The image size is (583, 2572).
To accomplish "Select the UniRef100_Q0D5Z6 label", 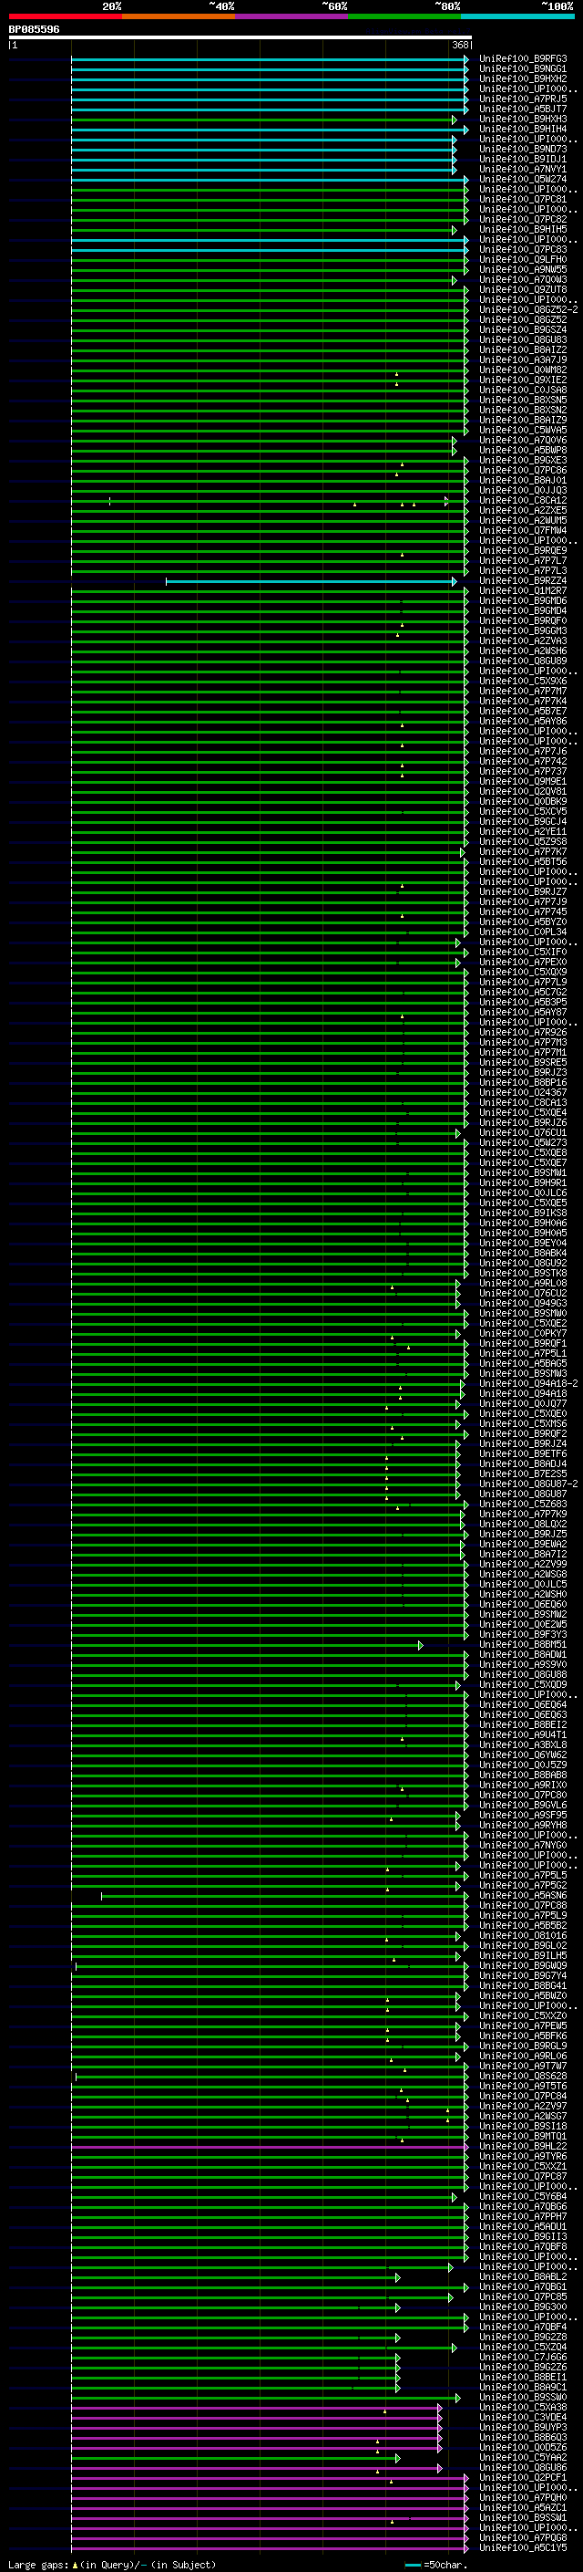I will pos(523,2447).
